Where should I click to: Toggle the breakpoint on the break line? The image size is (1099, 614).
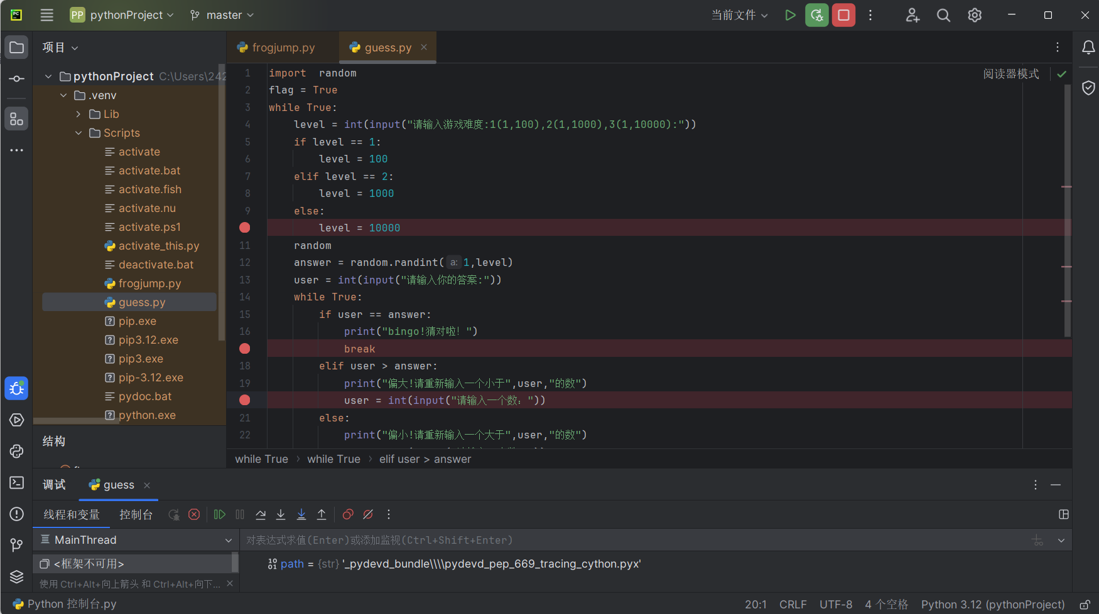pos(245,349)
